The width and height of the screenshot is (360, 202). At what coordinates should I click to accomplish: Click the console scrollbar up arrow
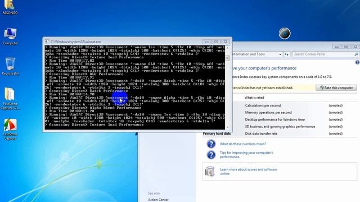pyautogui.click(x=227, y=48)
